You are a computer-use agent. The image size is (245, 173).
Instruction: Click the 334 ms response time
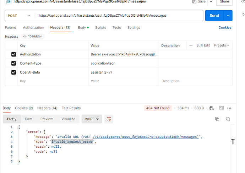183,108
